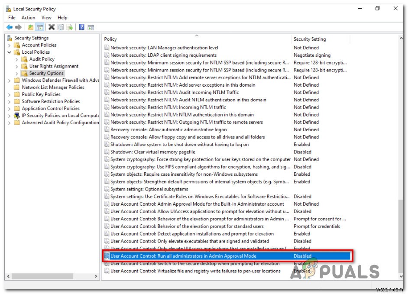The image size is (408, 294).
Task: Select Local Policies in the tree
Action: coord(36,52)
